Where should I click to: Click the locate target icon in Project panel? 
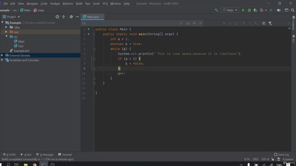[x=57, y=17]
